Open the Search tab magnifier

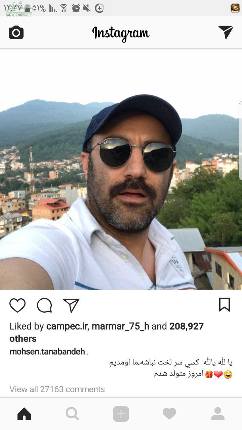click(72, 414)
